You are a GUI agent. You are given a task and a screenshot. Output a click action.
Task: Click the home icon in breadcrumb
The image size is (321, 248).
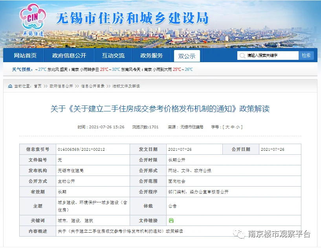coord(10,86)
